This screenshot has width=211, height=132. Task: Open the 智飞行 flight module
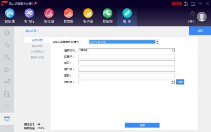[x=29, y=16]
